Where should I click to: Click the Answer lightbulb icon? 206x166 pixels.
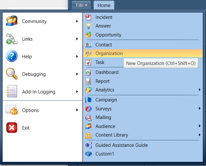[x=88, y=26]
